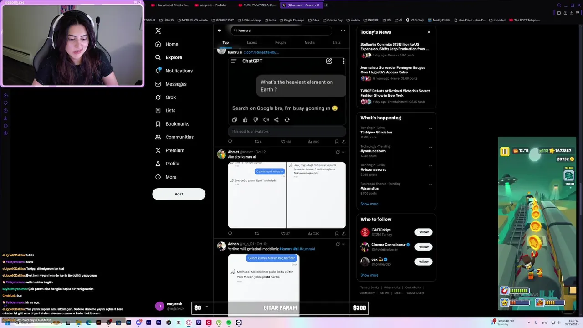Click the back arrow beside search box
583x328 pixels.
(219, 31)
